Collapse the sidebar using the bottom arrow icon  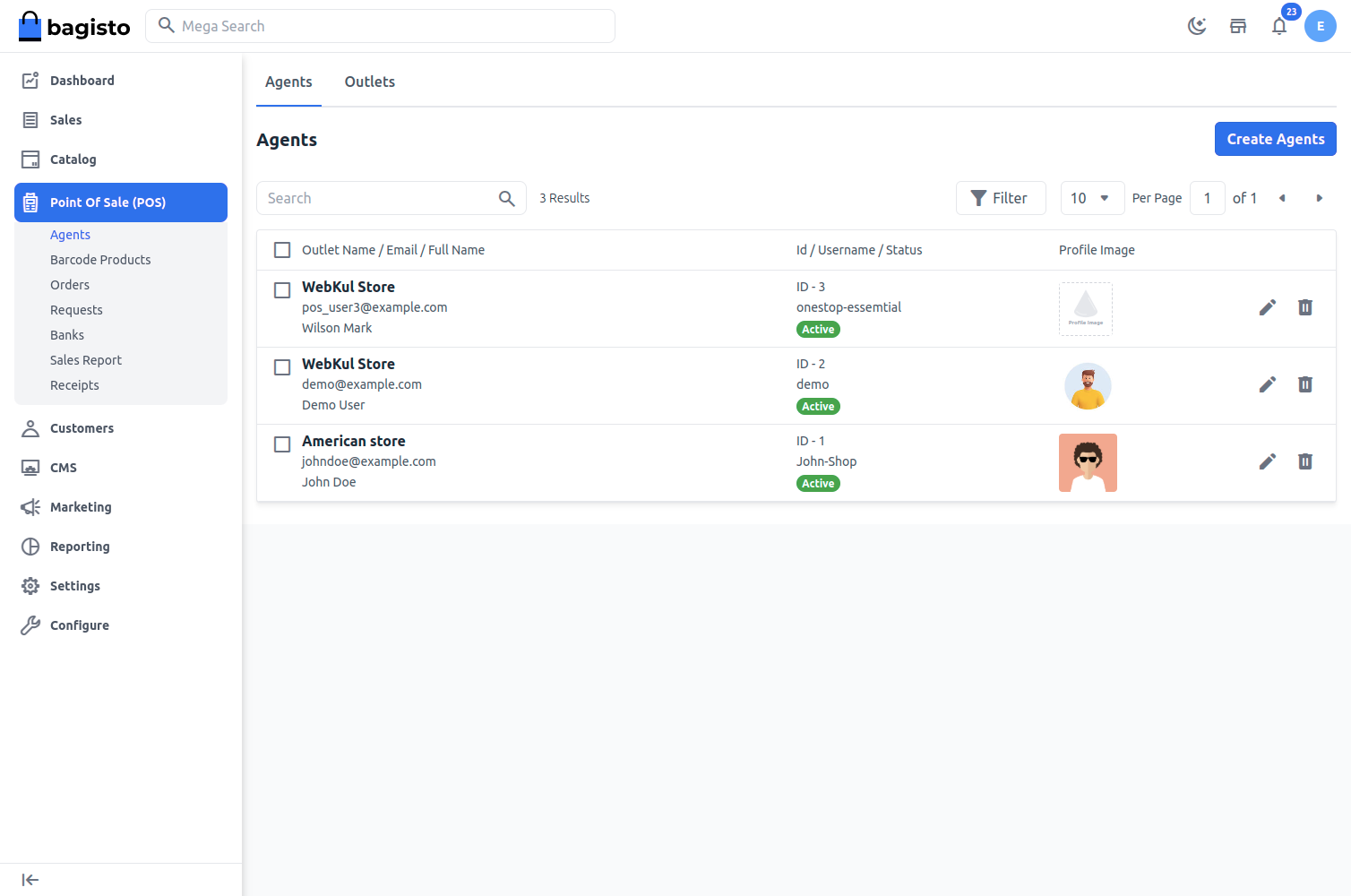coord(30,880)
